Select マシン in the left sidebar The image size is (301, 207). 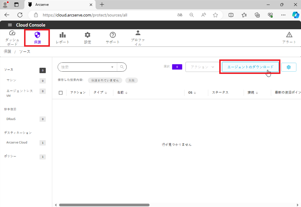point(12,80)
